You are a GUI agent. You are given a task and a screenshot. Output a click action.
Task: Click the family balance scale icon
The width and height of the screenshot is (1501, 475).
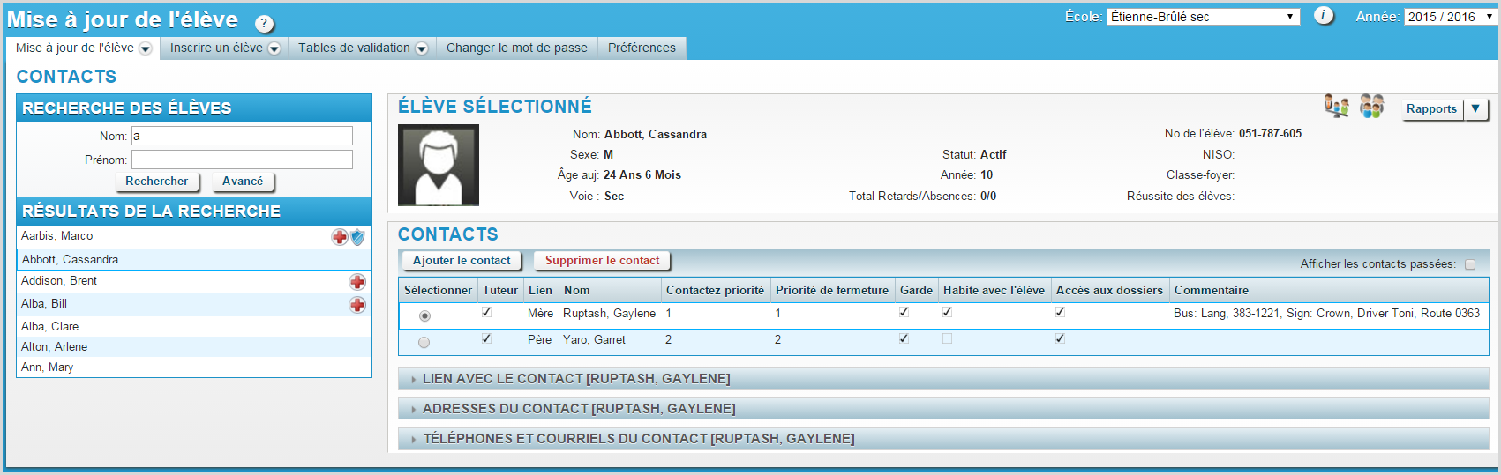[1336, 107]
